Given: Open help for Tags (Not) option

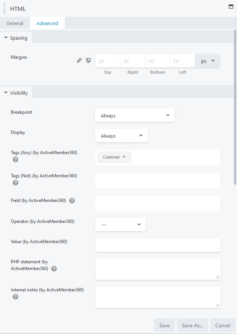Looking at the screenshot, I should (15, 183).
